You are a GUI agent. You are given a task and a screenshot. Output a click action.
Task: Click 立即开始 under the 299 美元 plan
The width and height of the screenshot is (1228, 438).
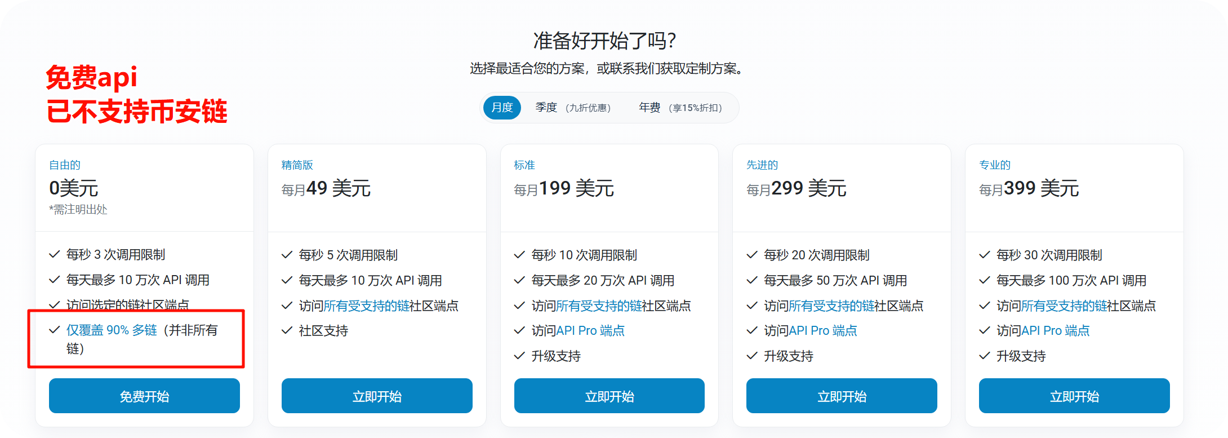(842, 396)
